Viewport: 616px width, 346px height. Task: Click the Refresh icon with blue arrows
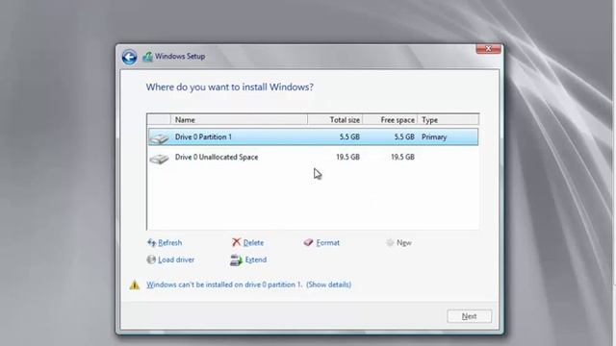click(151, 243)
